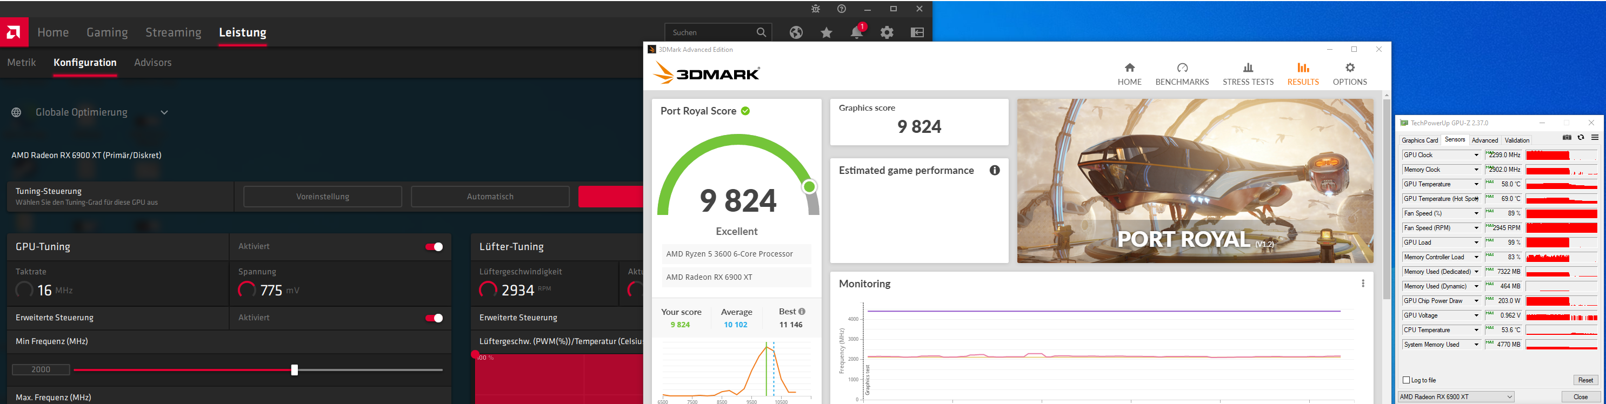Click the search magnifier icon in AMD software
The width and height of the screenshot is (1606, 404).
(x=761, y=32)
